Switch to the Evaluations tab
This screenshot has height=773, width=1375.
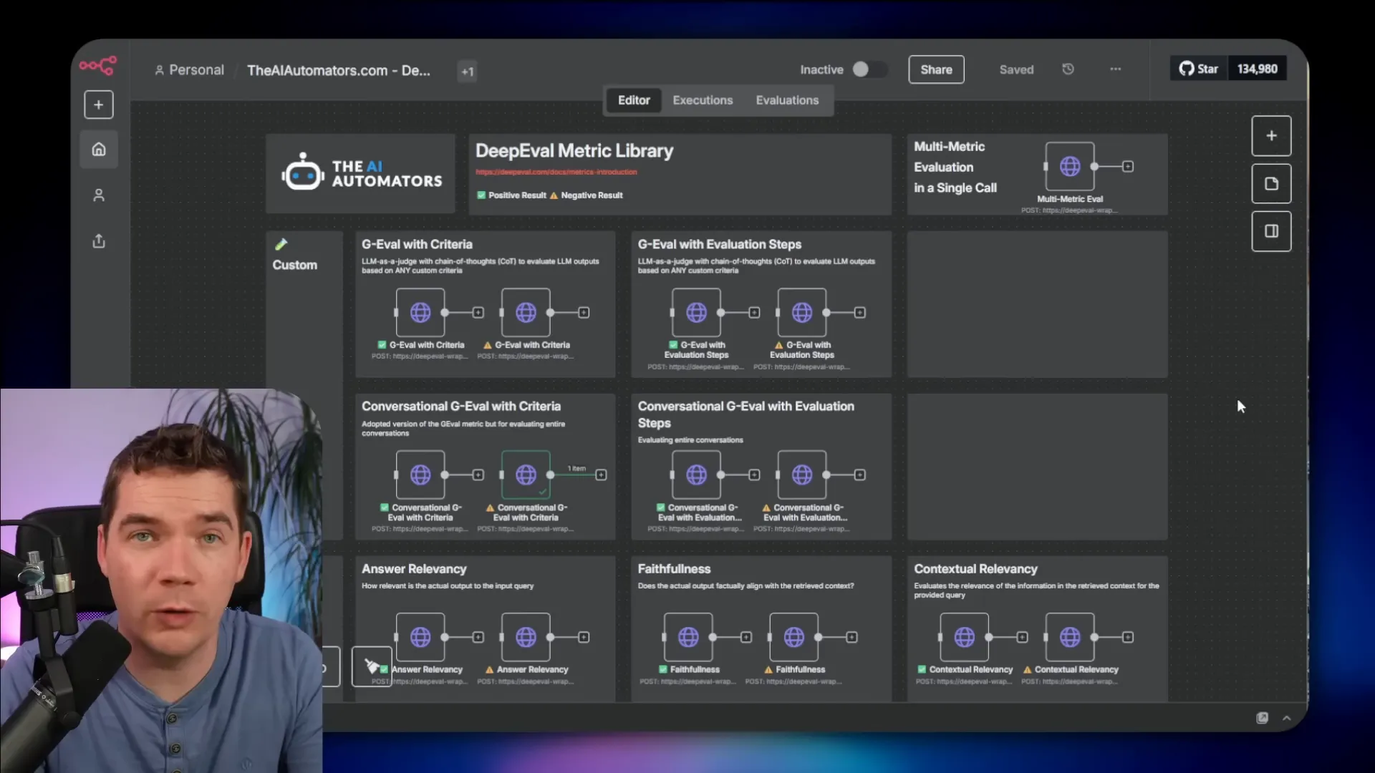[787, 100]
